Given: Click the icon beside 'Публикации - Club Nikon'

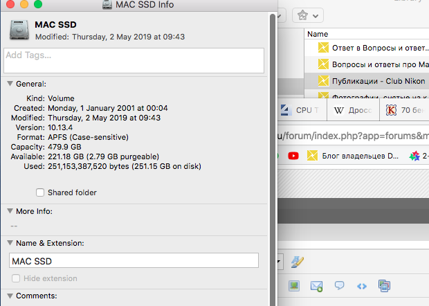Looking at the screenshot, I should tap(323, 81).
